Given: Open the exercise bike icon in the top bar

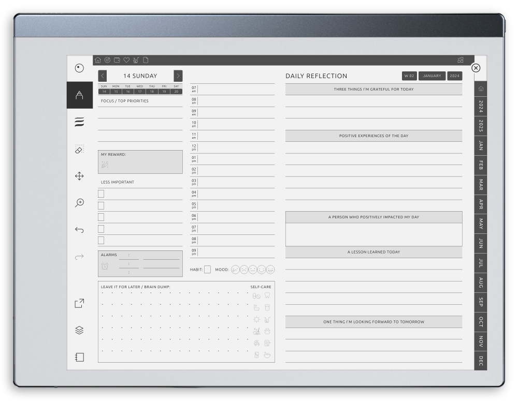Looking at the screenshot, I should [x=136, y=60].
